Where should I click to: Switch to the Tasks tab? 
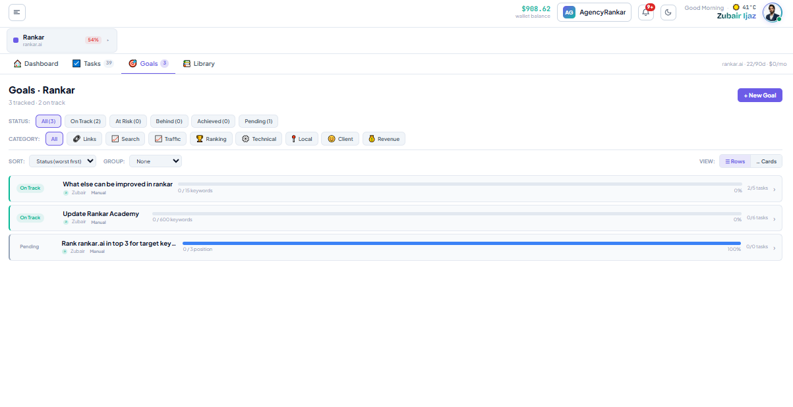coord(92,64)
